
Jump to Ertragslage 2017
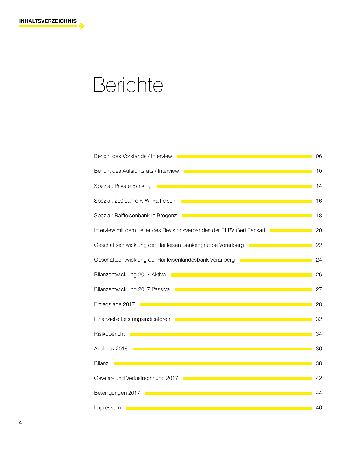114,304
